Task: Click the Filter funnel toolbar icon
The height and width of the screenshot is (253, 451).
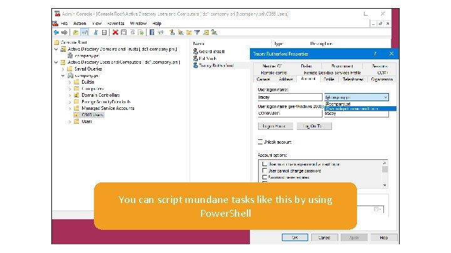Action: (x=197, y=32)
